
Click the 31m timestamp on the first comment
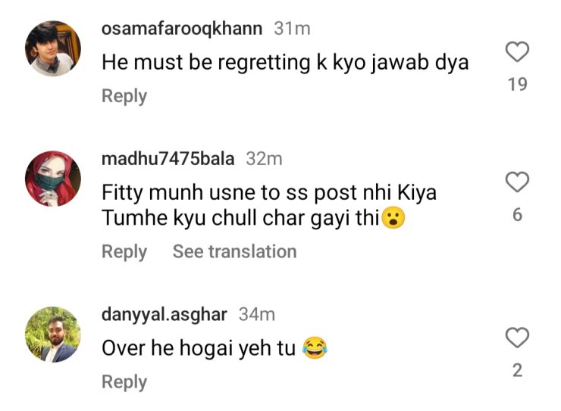[292, 29]
